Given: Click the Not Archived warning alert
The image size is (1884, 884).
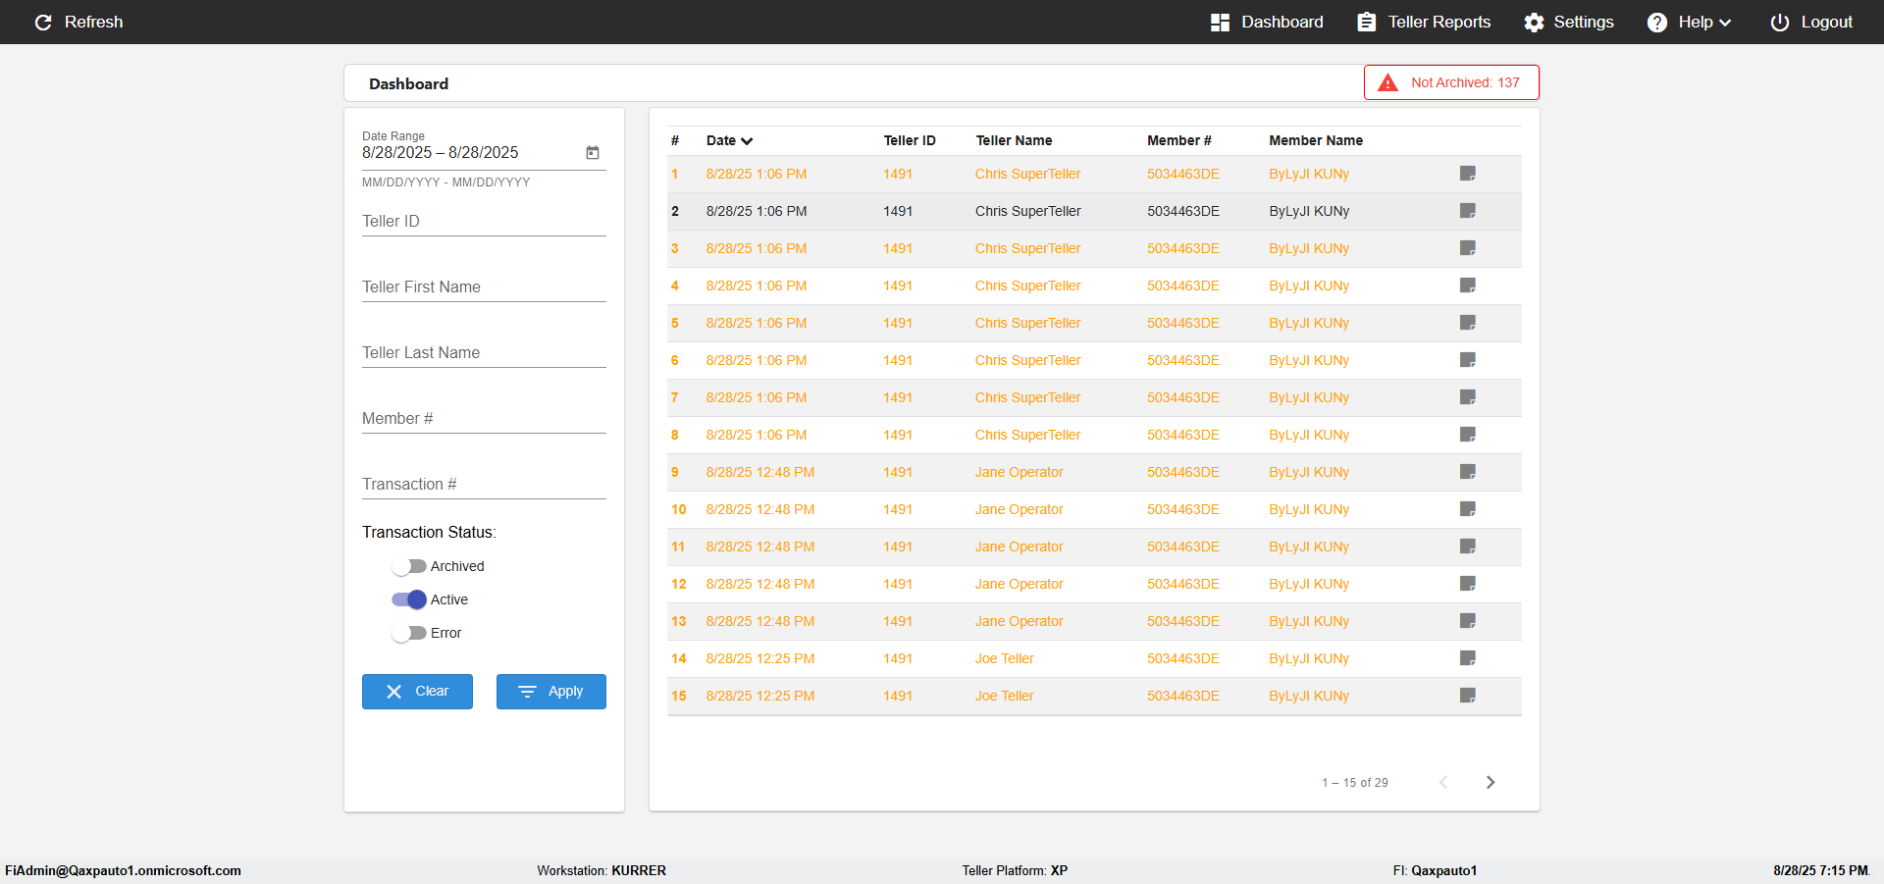Looking at the screenshot, I should 1451,82.
